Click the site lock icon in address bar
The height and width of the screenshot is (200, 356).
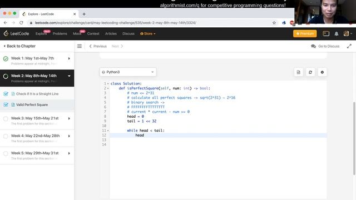click(31, 23)
